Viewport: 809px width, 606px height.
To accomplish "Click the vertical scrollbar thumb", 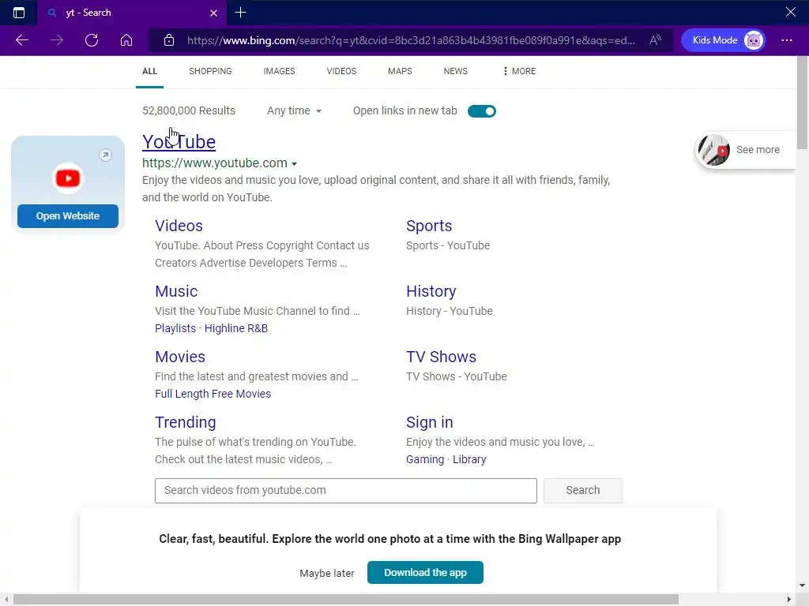I will coord(803,103).
